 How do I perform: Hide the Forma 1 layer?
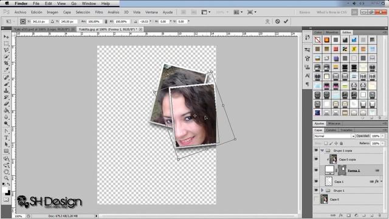click(x=316, y=170)
